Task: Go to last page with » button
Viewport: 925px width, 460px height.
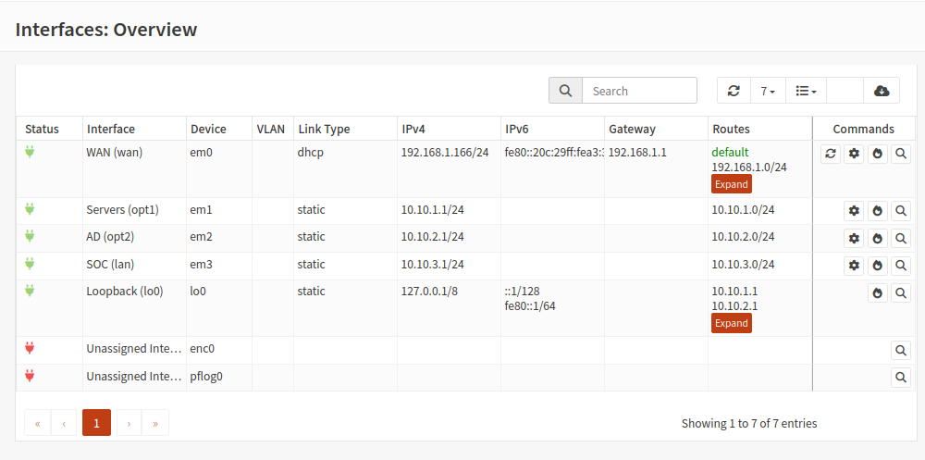Action: pos(154,423)
